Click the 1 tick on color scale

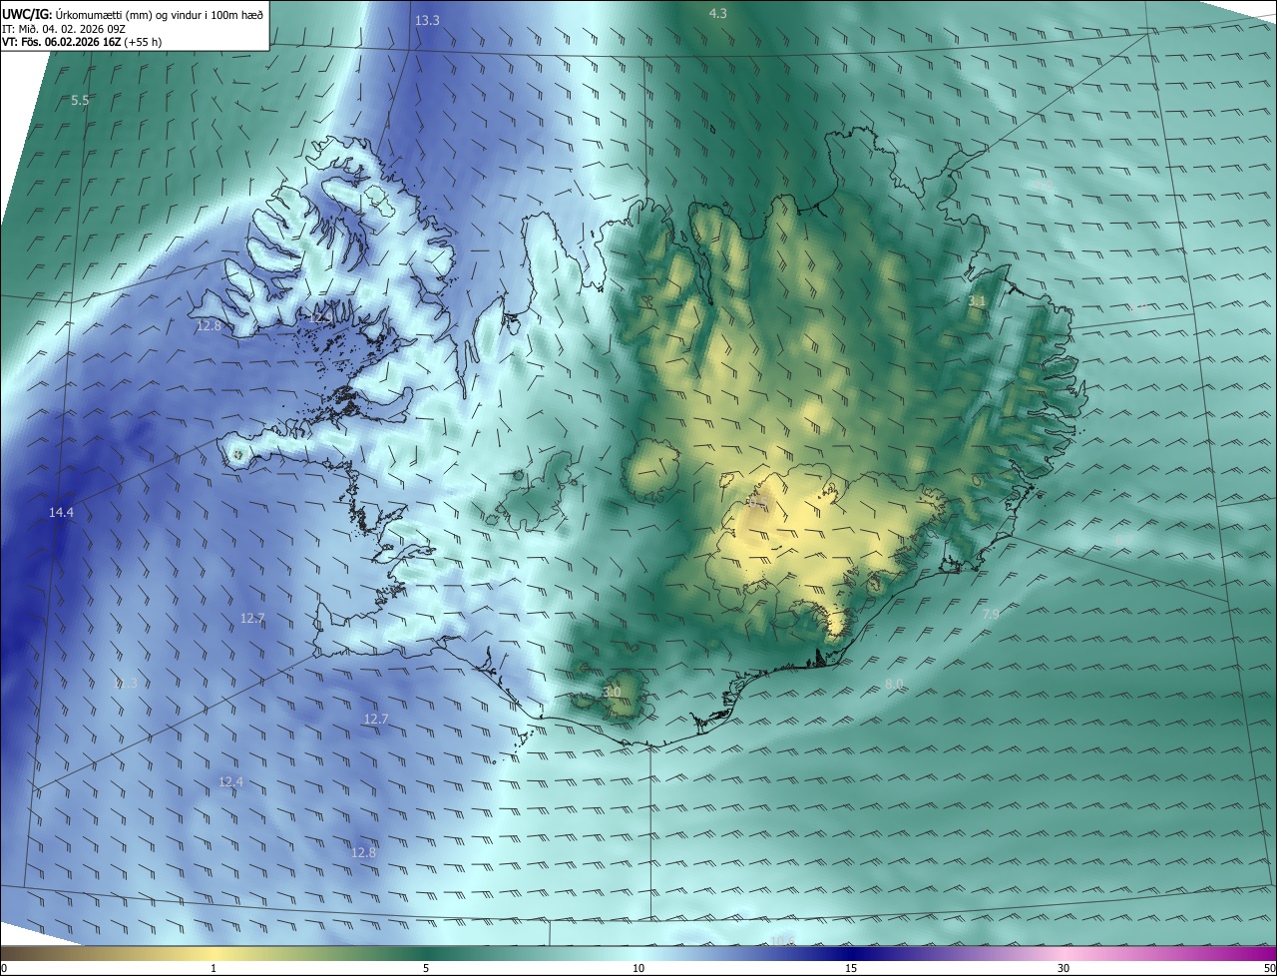213,968
